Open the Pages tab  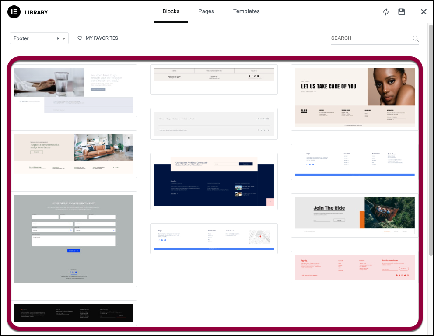[206, 11]
